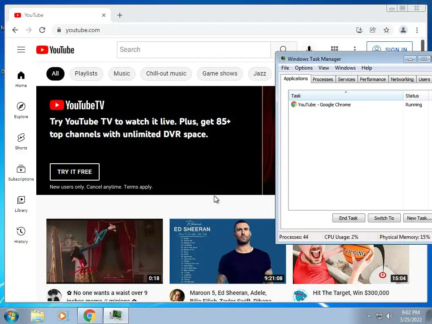Open Subscriptions in YouTube sidebar
The image size is (432, 324).
pos(21,173)
